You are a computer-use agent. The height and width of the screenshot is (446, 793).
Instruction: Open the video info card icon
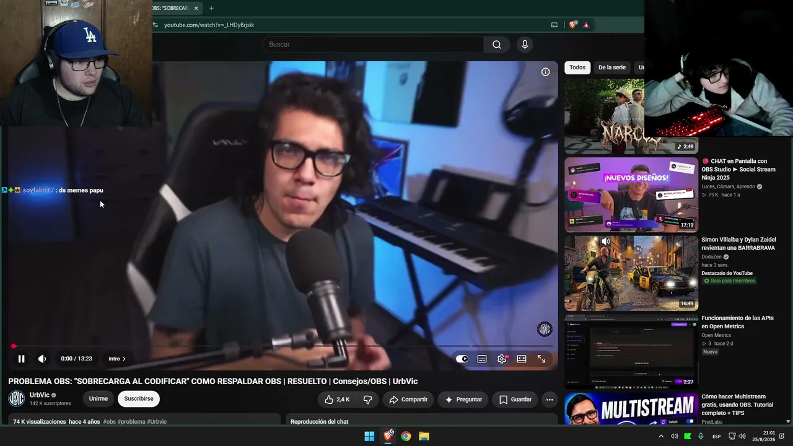[x=545, y=72]
